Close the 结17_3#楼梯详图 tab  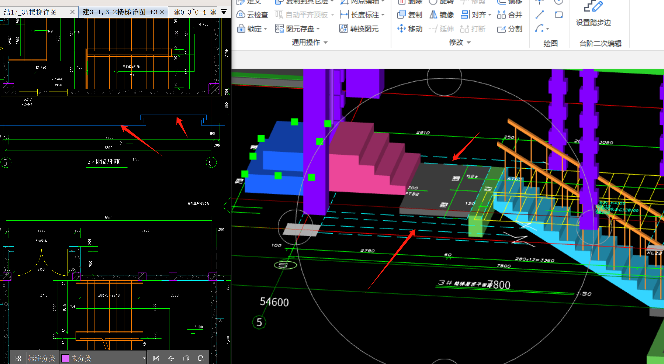[72, 12]
